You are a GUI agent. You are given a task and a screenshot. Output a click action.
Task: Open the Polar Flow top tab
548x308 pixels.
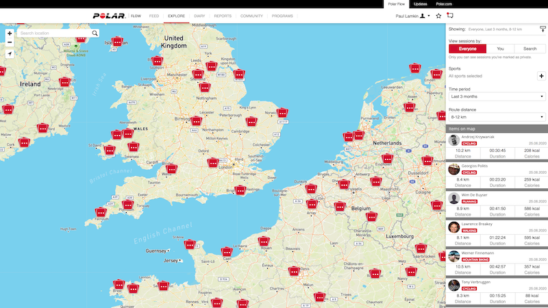[x=397, y=4]
